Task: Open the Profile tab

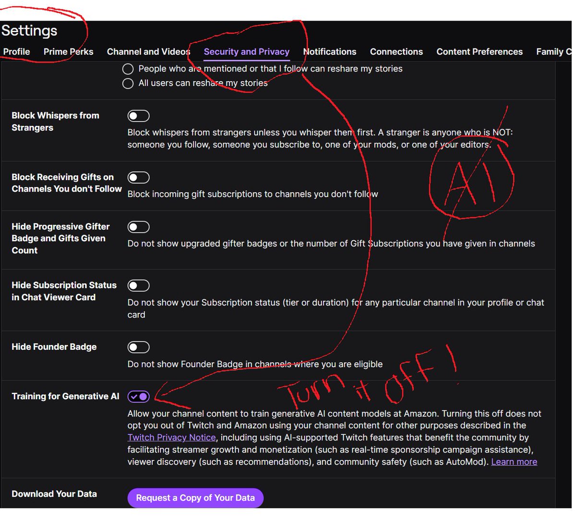Action: (16, 51)
